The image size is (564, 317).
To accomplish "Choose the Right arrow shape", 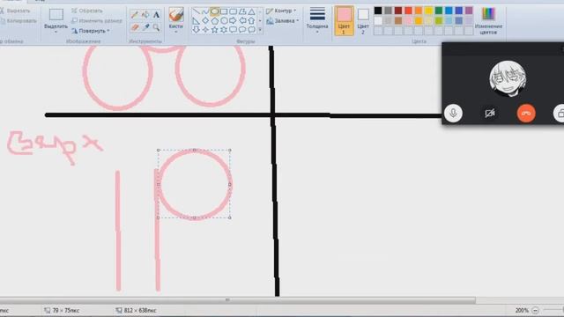I will click(x=233, y=21).
